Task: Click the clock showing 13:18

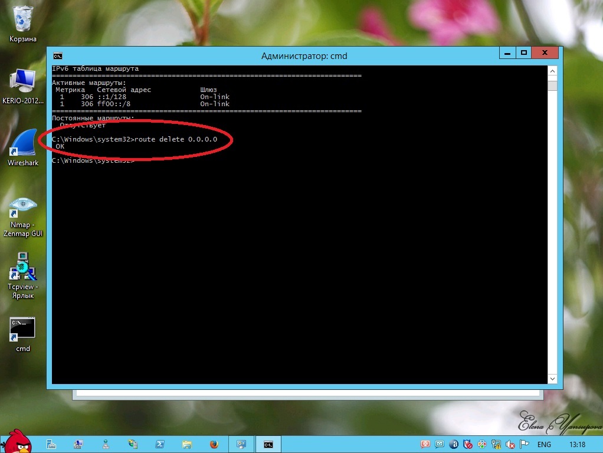Action: tap(578, 444)
